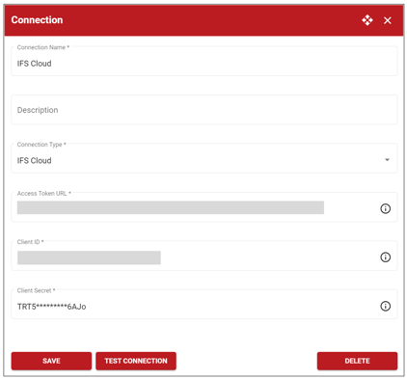Click the Connection Name input field
The image size is (407, 379).
tap(204, 62)
